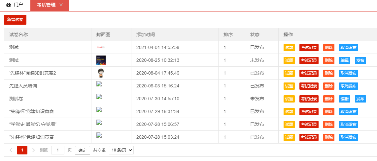Open 试题 for 先锋人员培训
The height and width of the screenshot is (161, 377).
[x=289, y=86]
